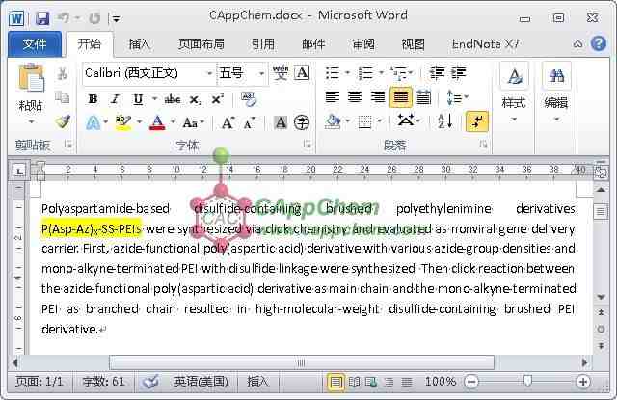617x400 pixels.
Task: Click the enclosed character 字 icon
Action: [302, 122]
